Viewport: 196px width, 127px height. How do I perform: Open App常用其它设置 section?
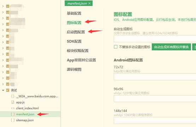point(81,60)
